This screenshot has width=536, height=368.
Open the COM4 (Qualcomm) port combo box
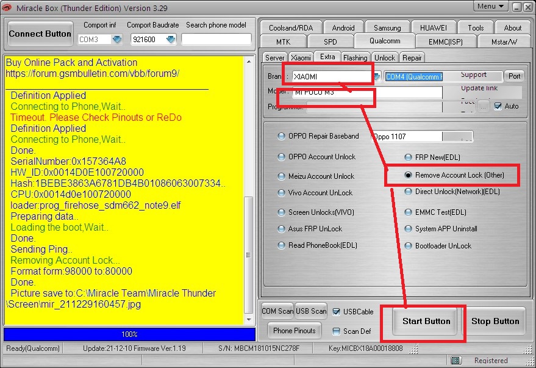(x=444, y=77)
